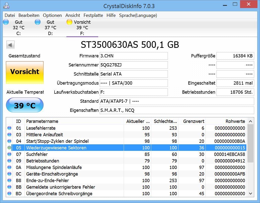The width and height of the screenshot is (260, 203).
Task: Click status dot of Gemeldete unkorrigierbare Fehler
Action: (x=9, y=187)
